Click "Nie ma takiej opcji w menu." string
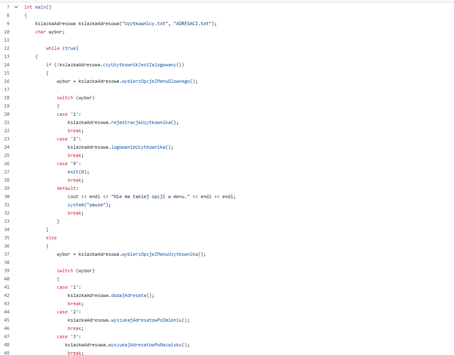Image resolution: width=454 pixels, height=355 pixels. (x=150, y=196)
